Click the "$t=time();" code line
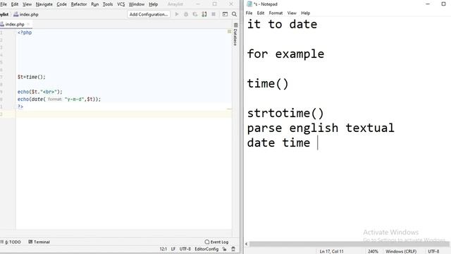The height and width of the screenshot is (254, 451). (x=31, y=77)
